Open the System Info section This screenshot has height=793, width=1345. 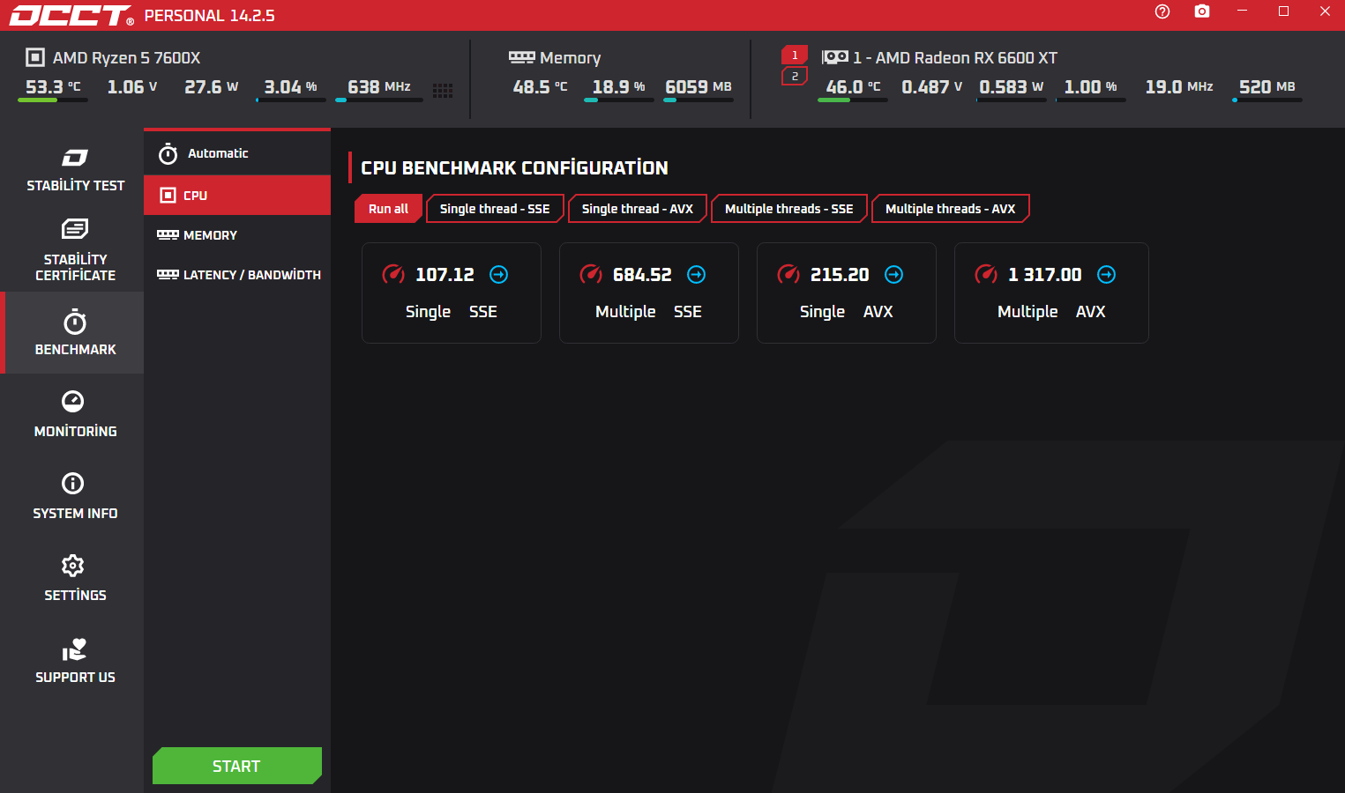75,497
